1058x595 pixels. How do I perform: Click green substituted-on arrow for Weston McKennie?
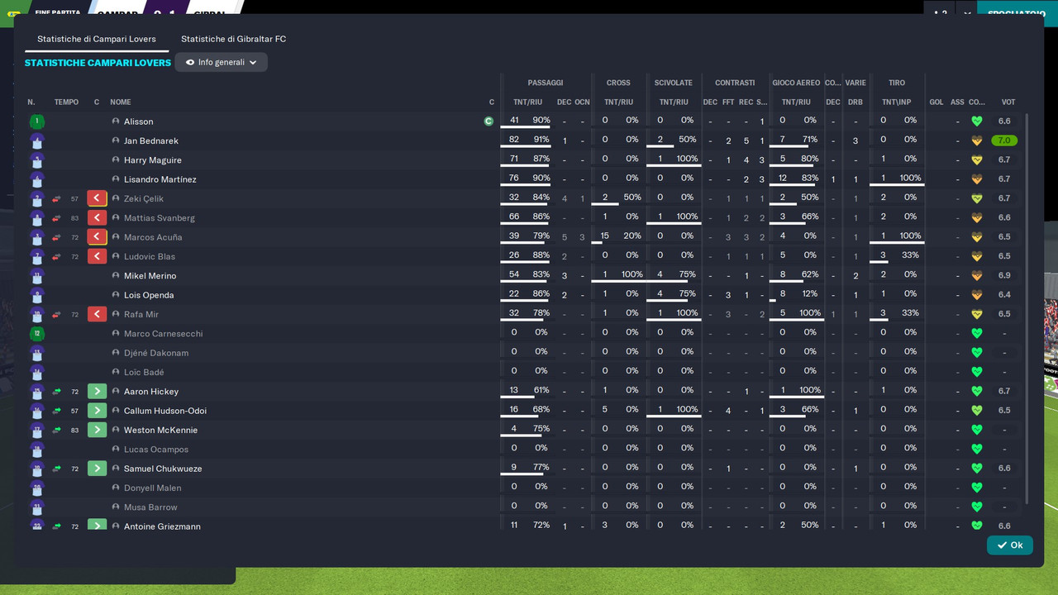[97, 430]
